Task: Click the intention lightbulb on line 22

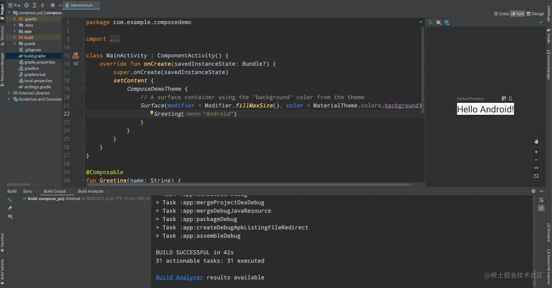Action: [152, 113]
